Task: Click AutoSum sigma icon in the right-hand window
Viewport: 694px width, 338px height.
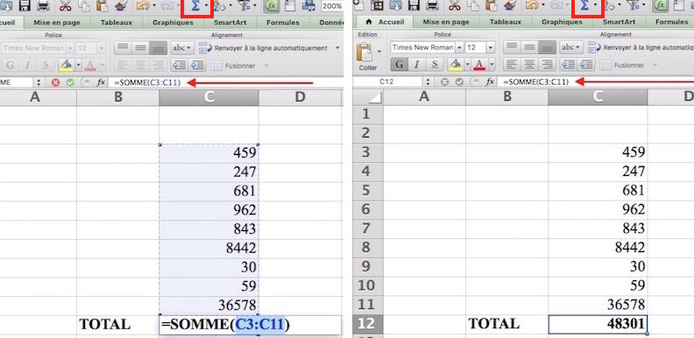Action: [x=584, y=6]
